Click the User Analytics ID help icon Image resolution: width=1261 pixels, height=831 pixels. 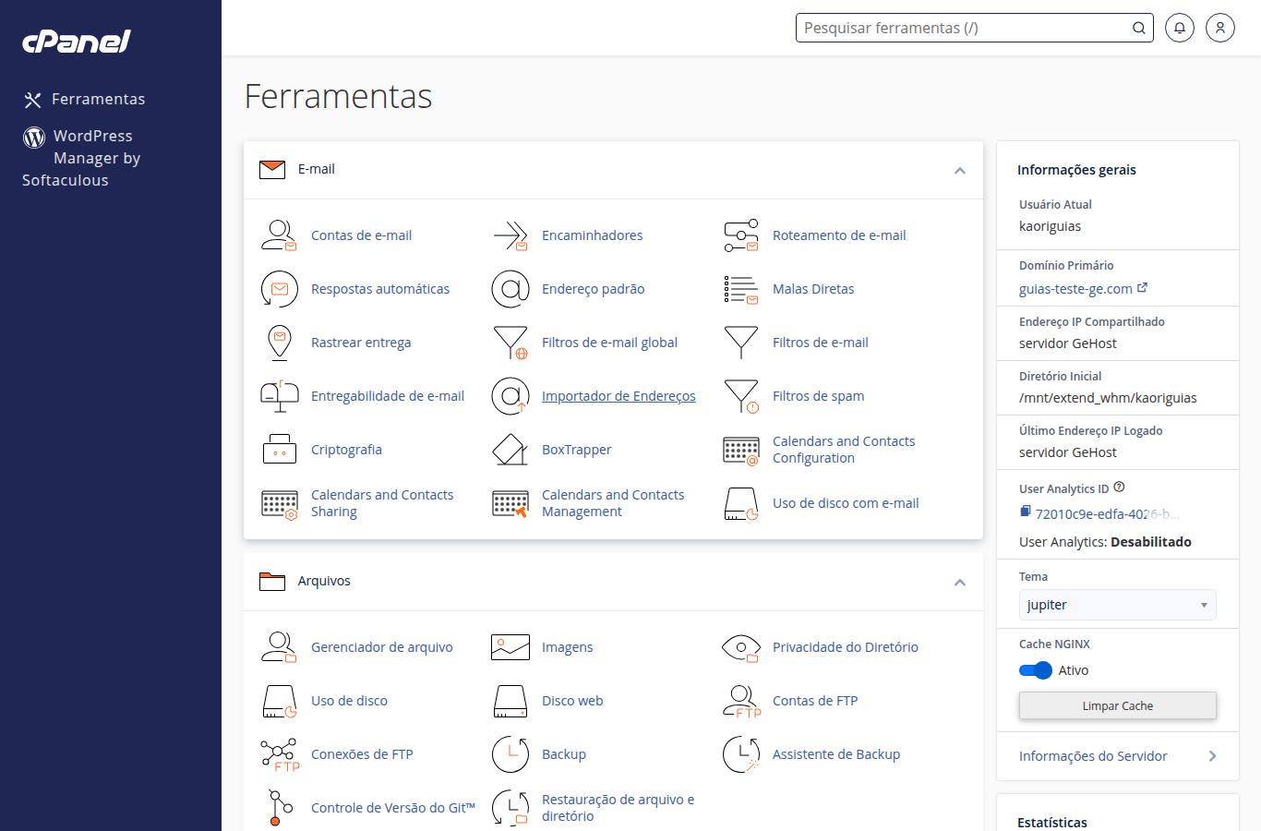coord(1120,488)
